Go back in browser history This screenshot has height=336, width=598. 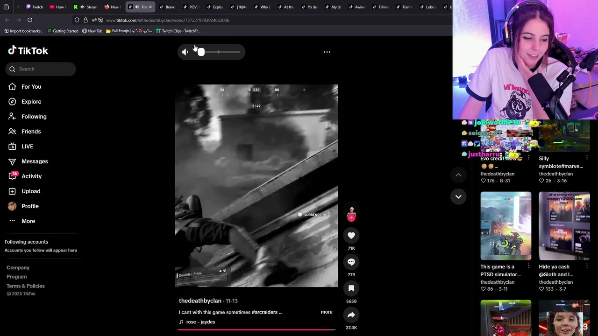pyautogui.click(x=7, y=20)
